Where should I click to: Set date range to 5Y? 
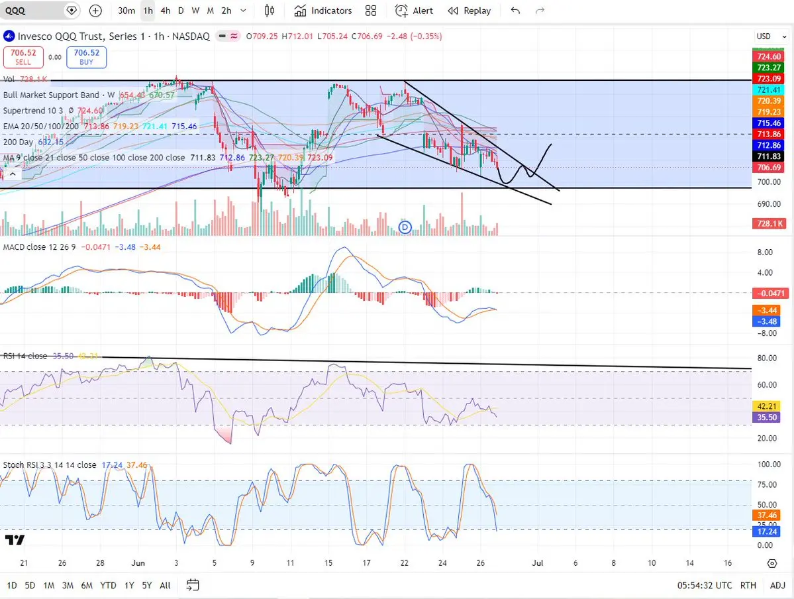[x=147, y=585]
